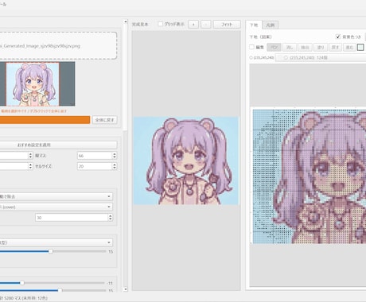Click the slider handle with value -11
Viewport: 366px width, 302px height.
click(x=22, y=283)
